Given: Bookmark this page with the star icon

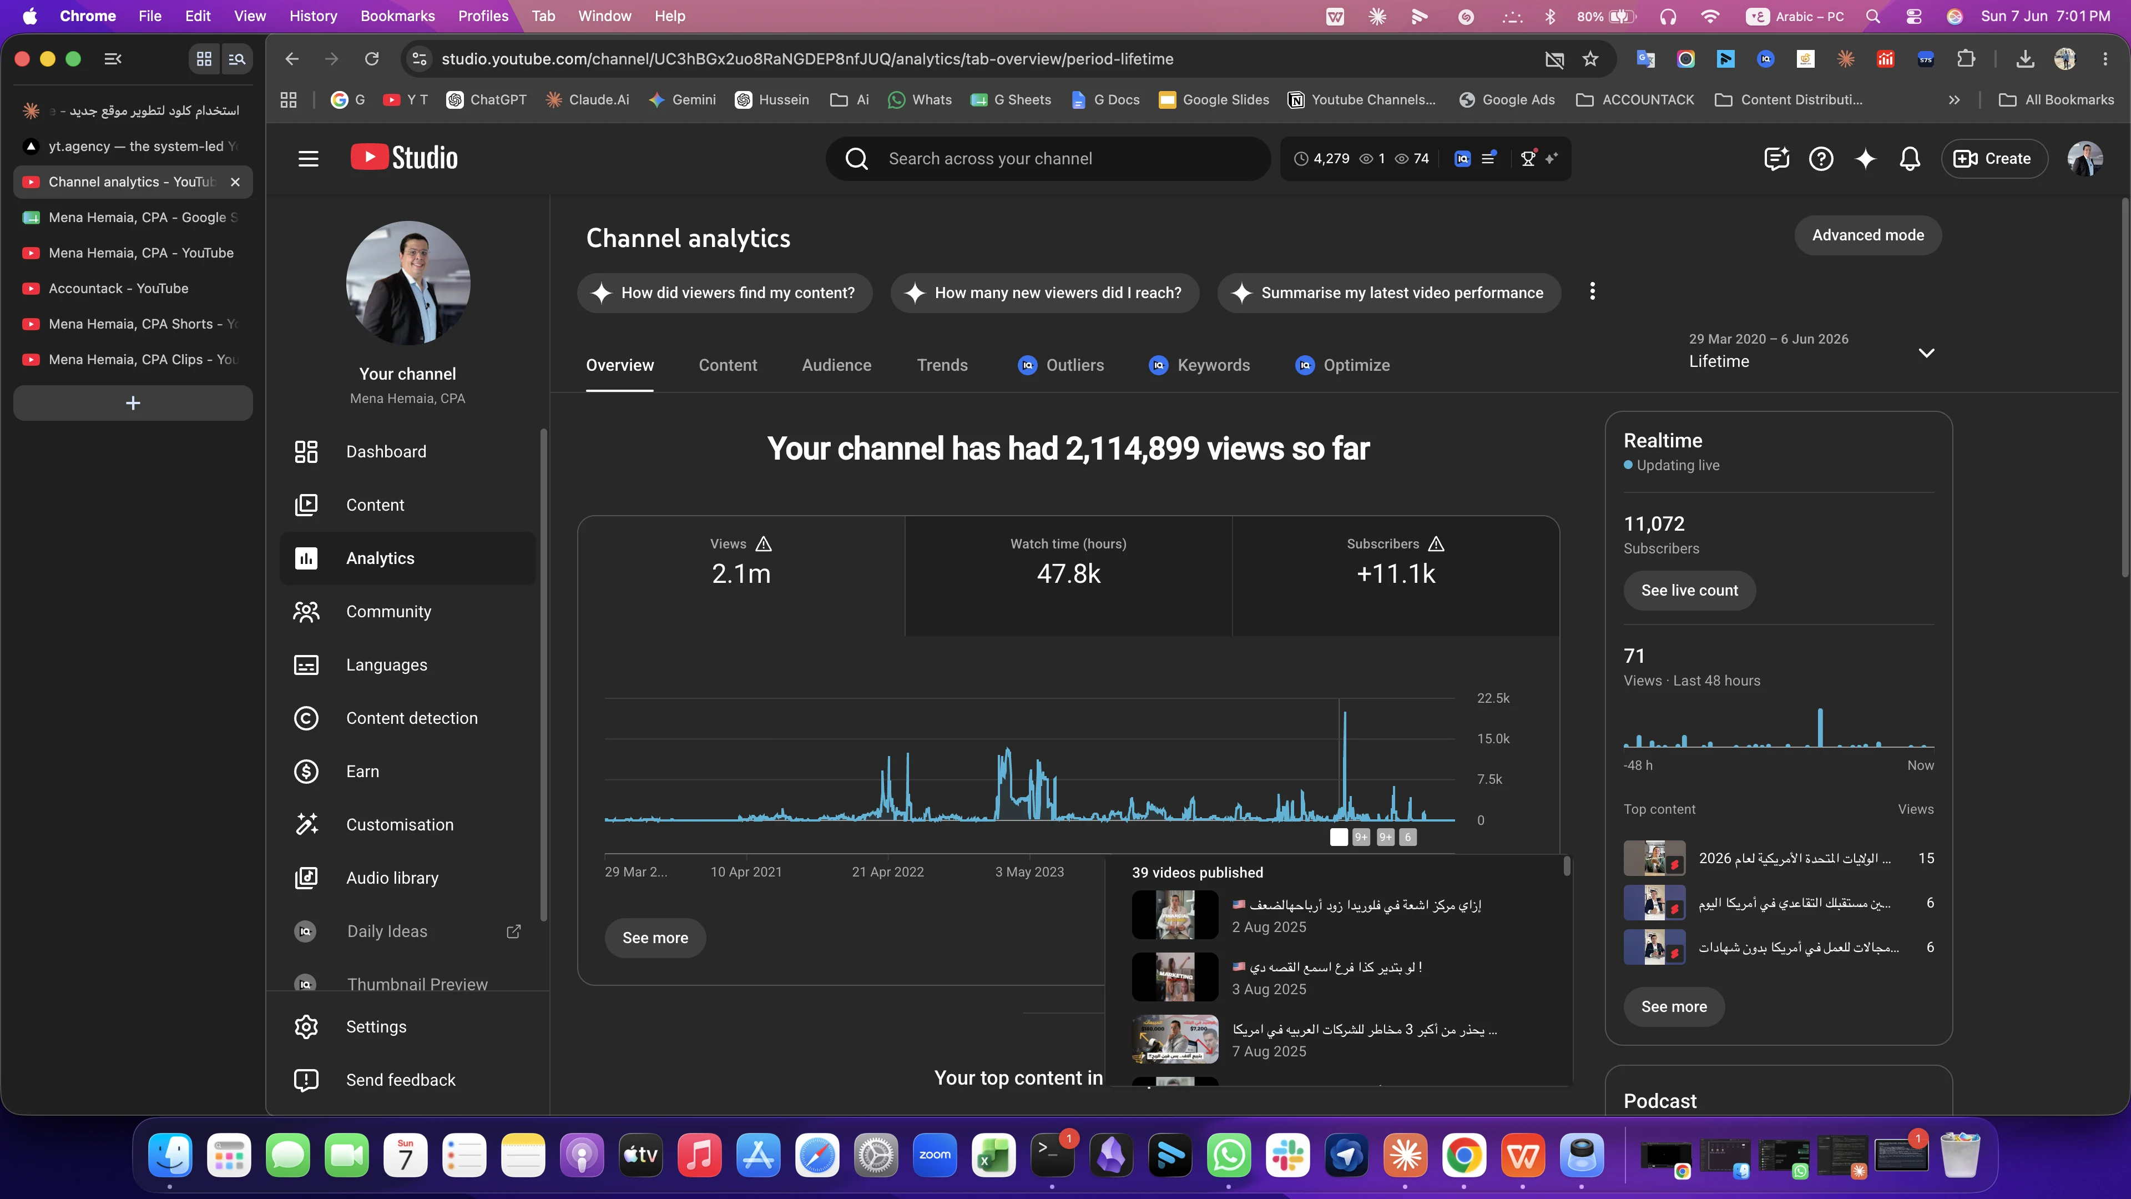Looking at the screenshot, I should tap(1590, 59).
